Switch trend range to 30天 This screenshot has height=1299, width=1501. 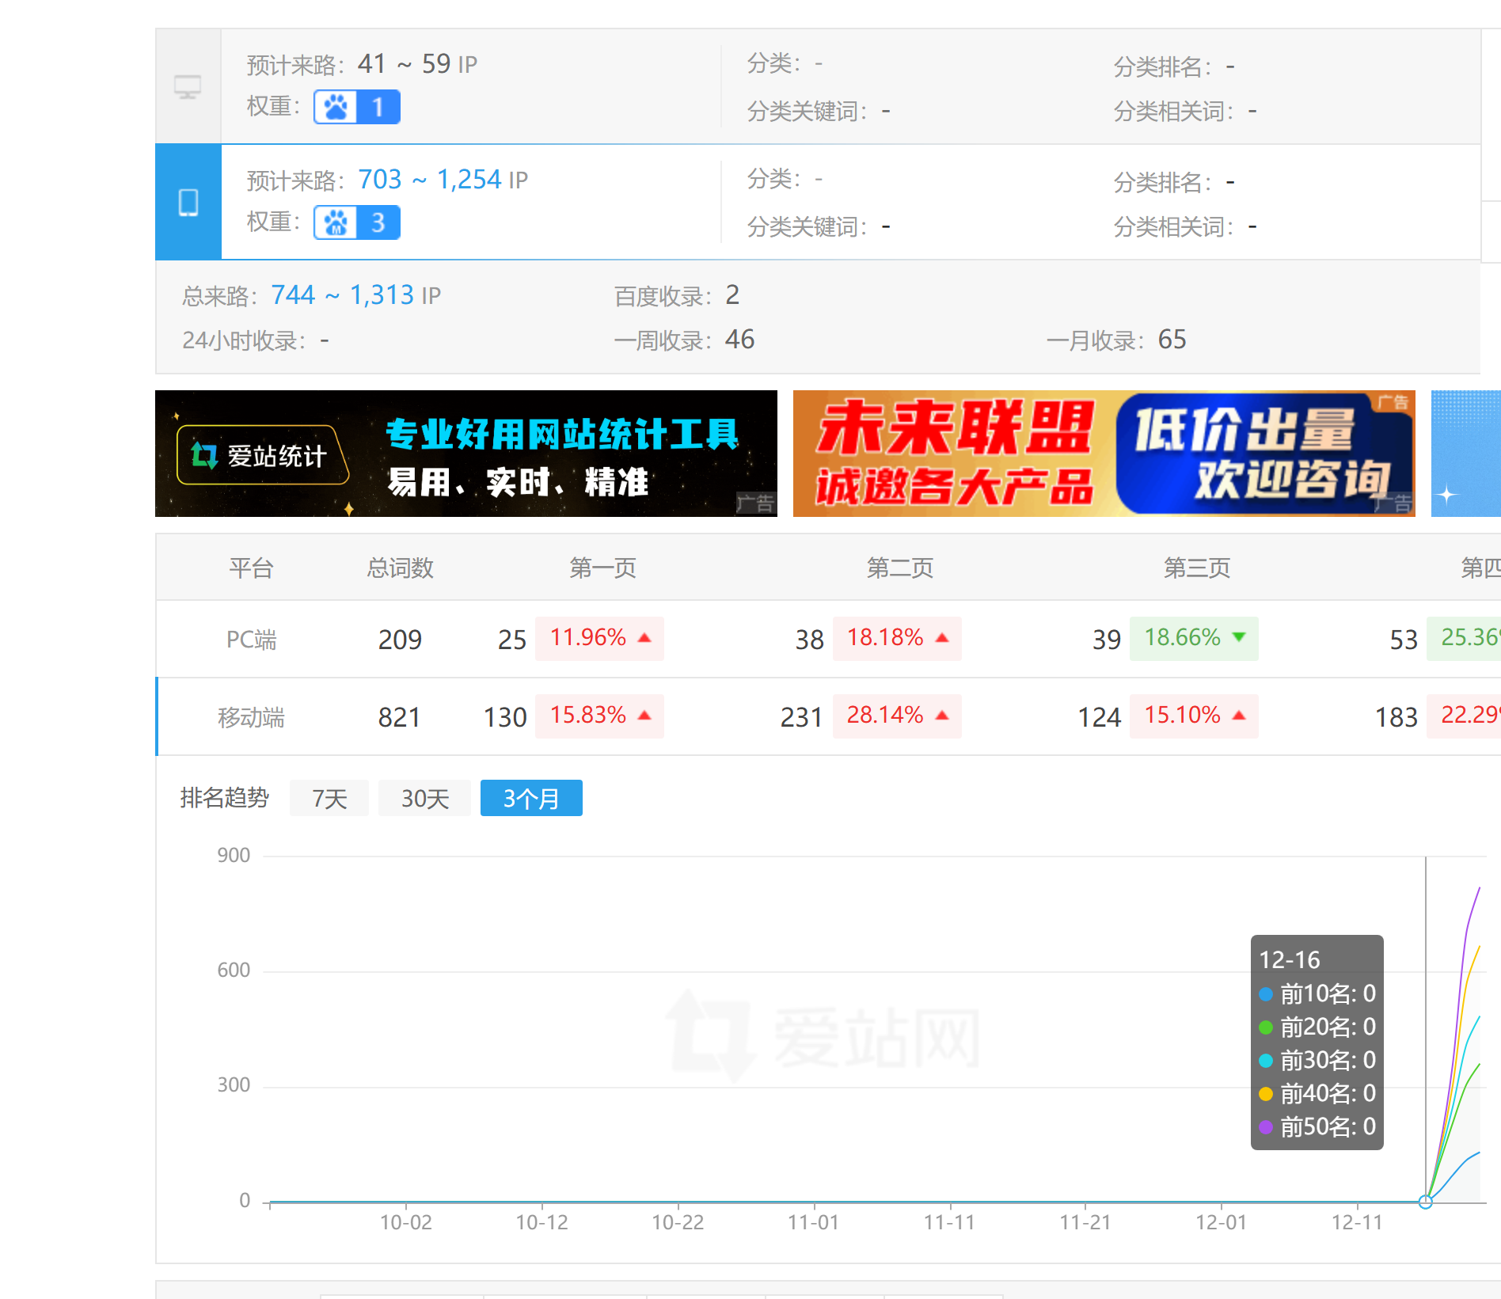tap(424, 798)
